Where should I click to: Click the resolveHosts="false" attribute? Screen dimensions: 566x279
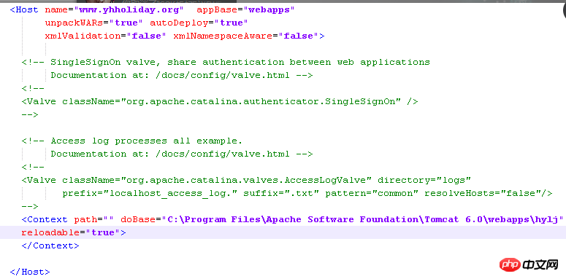click(484, 193)
